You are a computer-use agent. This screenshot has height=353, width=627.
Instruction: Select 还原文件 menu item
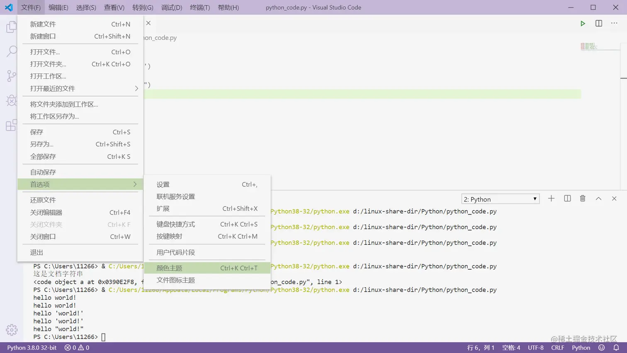(x=80, y=200)
